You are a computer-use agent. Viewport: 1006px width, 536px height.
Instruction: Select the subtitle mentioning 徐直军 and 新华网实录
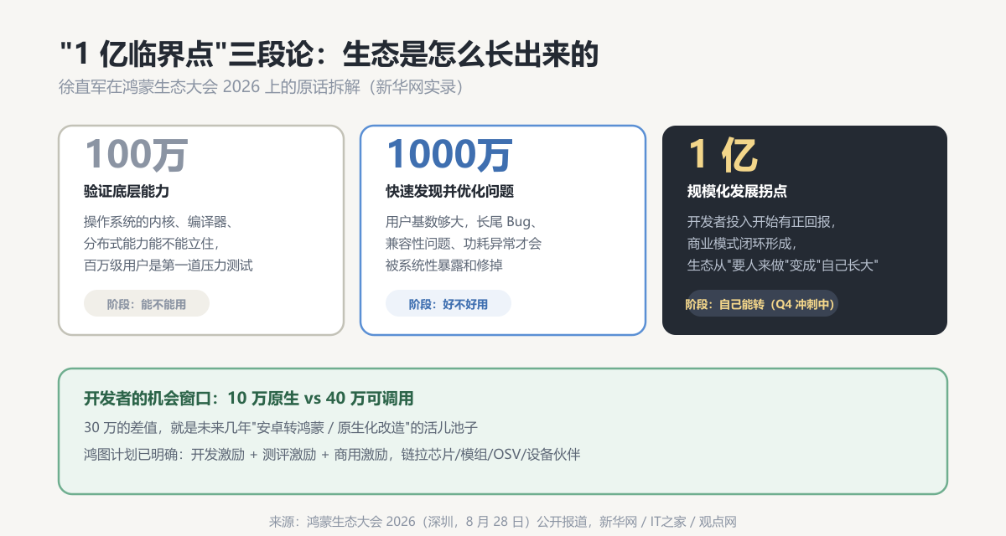point(261,88)
